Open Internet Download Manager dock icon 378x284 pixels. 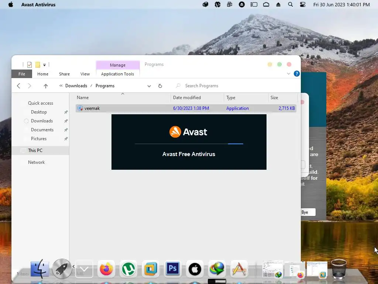[x=217, y=269]
